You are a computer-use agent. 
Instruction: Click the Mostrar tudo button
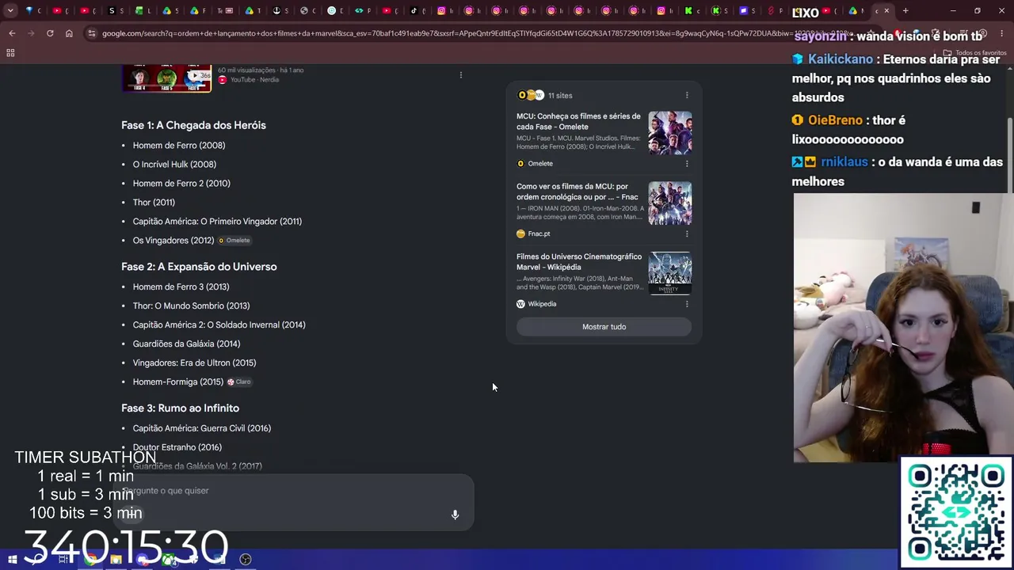click(x=604, y=327)
